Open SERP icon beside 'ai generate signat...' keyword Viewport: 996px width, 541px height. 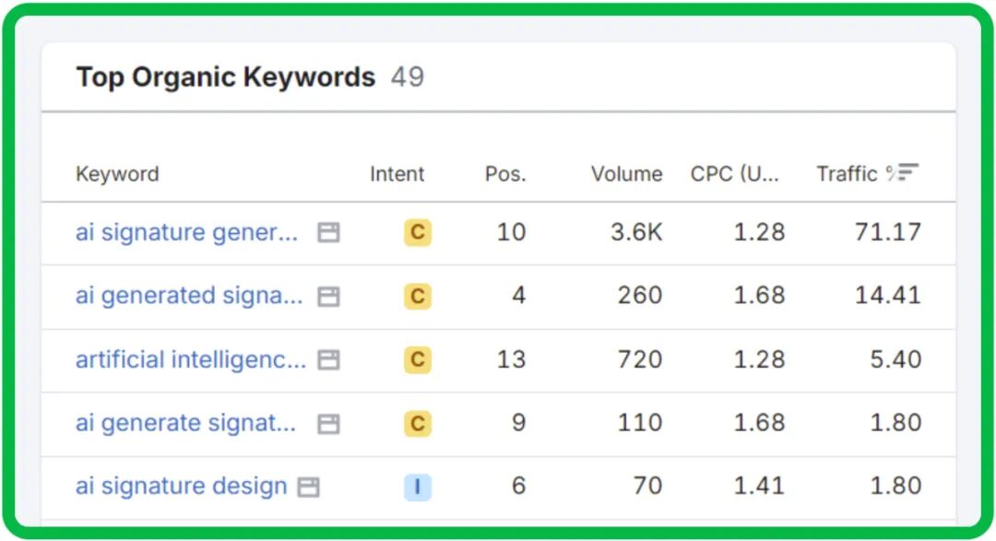tap(328, 423)
